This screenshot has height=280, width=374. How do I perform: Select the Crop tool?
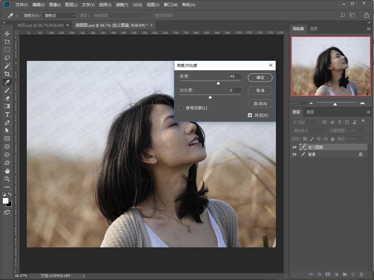pos(7,74)
